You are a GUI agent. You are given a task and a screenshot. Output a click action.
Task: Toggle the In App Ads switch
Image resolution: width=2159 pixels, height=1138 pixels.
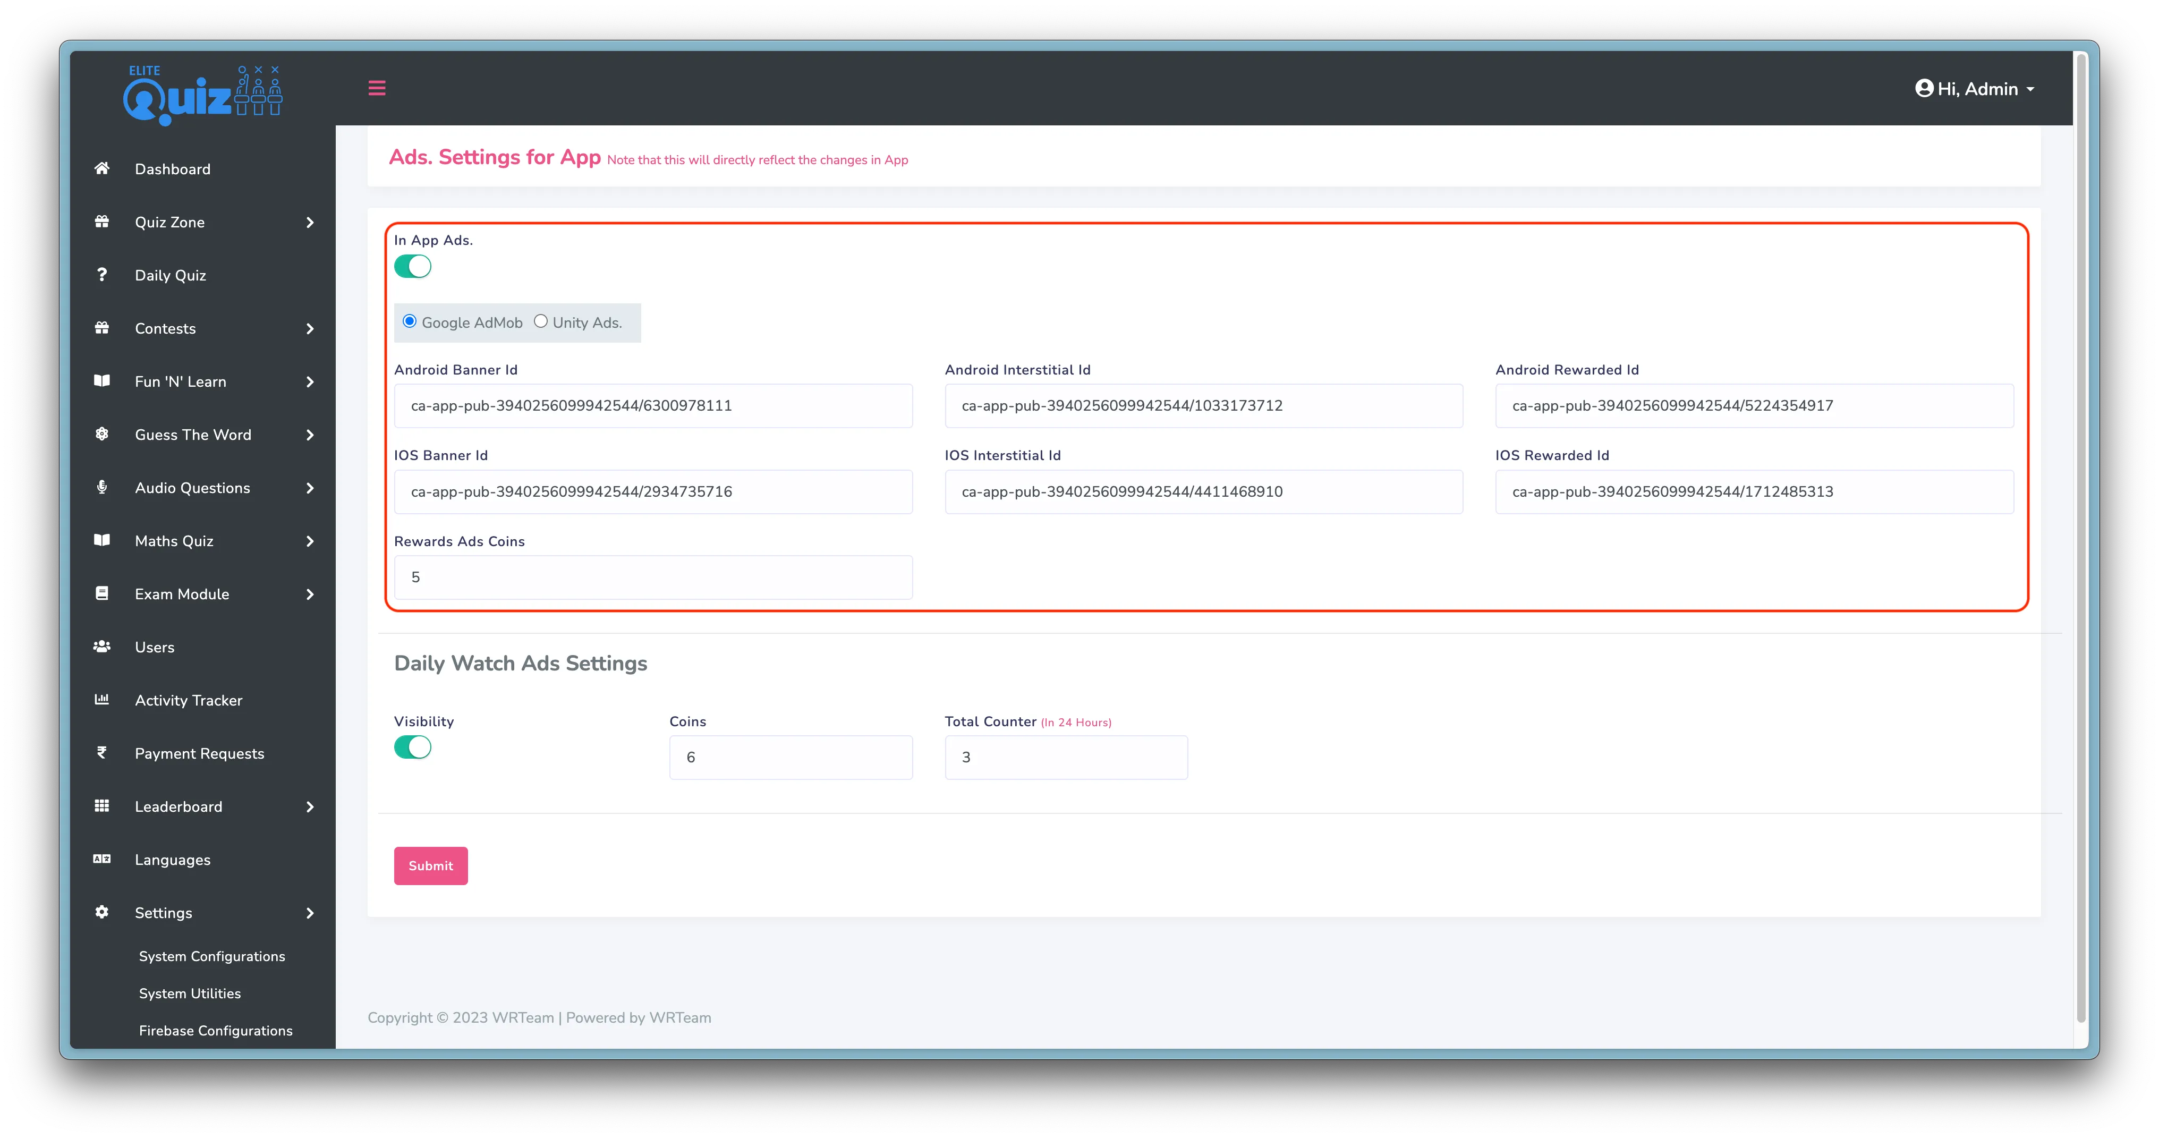tap(412, 267)
